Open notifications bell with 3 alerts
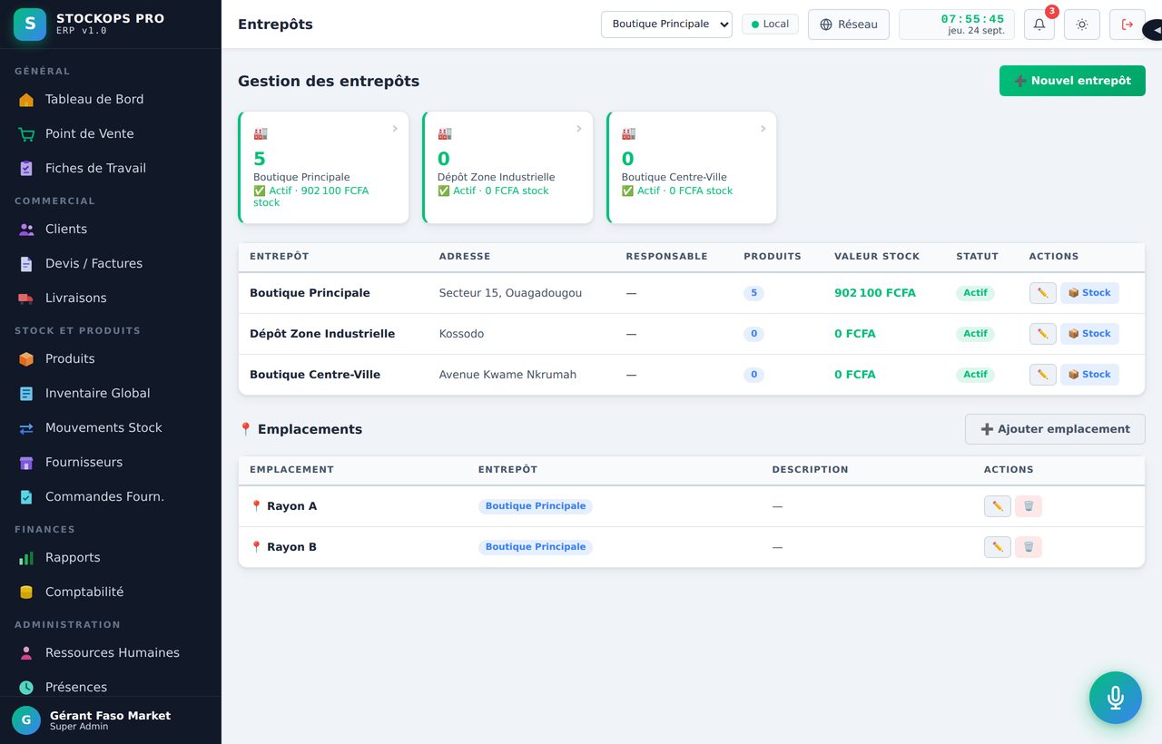 pos(1039,24)
